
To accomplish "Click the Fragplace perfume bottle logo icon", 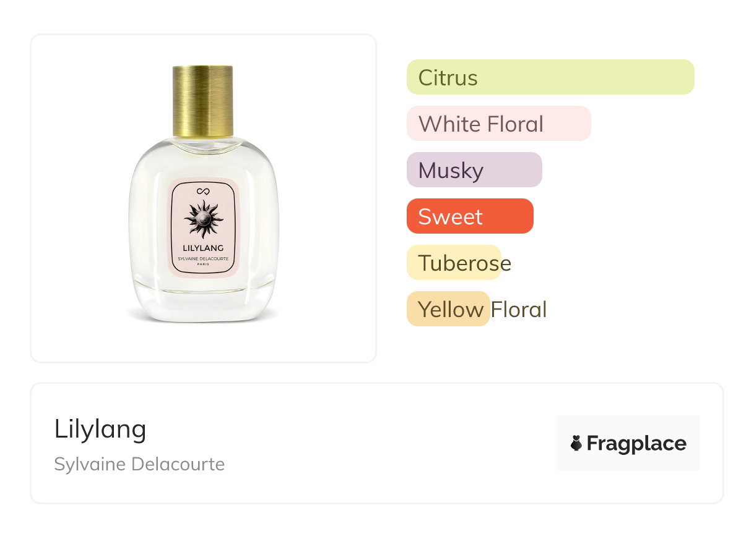I will [x=576, y=443].
